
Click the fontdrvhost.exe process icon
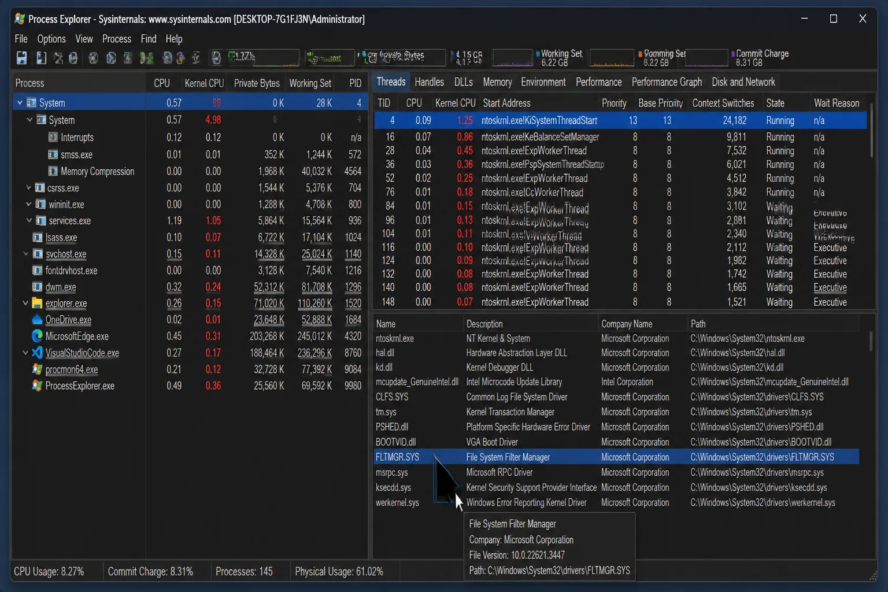(x=38, y=271)
